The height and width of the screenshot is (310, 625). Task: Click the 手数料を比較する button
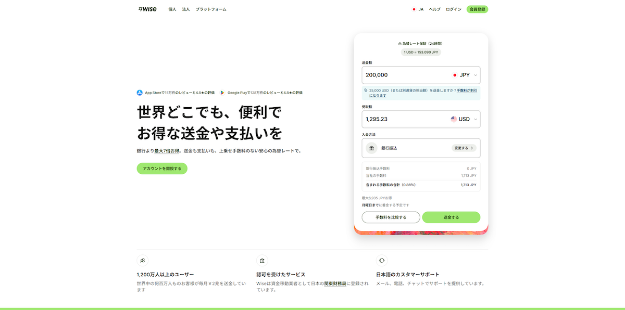click(x=391, y=217)
